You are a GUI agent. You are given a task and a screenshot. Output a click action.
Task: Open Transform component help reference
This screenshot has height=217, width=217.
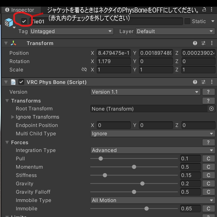[195, 43]
